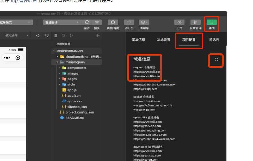The width and height of the screenshot is (253, 161).
Task: Toggle the simulator mute speaker icon
Action: coord(38,36)
